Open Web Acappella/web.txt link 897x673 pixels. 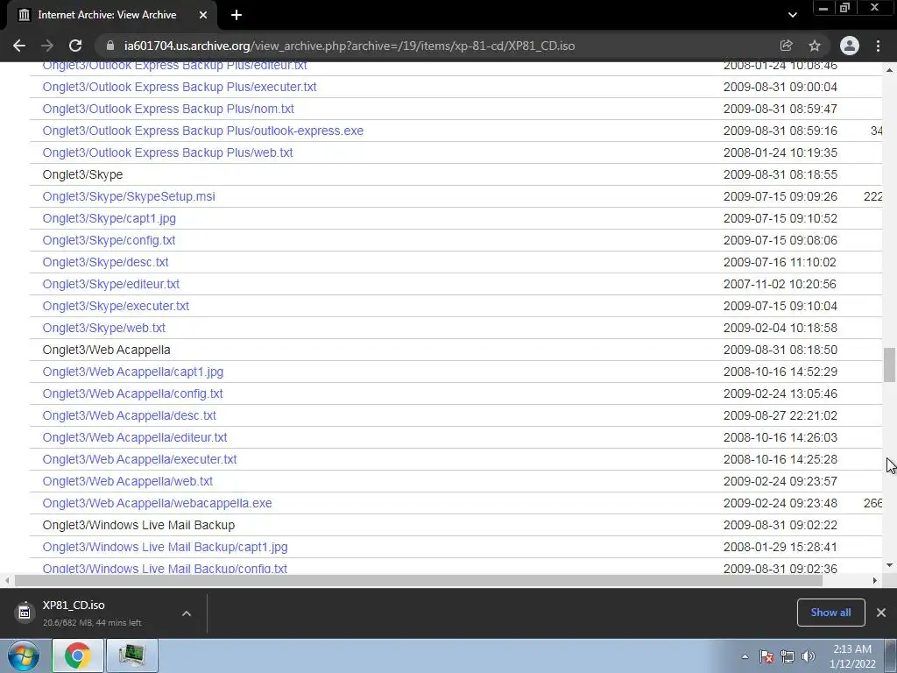(x=128, y=481)
